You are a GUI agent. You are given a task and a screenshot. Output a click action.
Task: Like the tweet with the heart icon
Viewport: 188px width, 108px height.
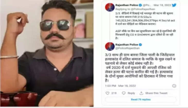click(107, 93)
